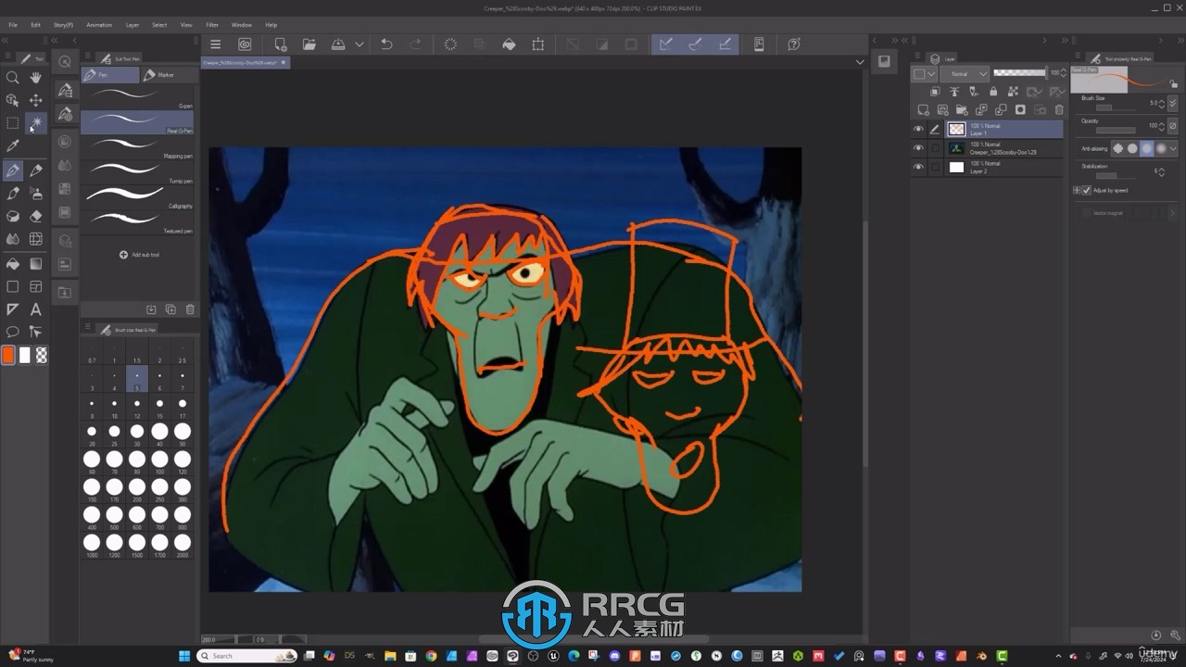The height and width of the screenshot is (667, 1186).
Task: Select the Pencil tool
Action: click(36, 170)
